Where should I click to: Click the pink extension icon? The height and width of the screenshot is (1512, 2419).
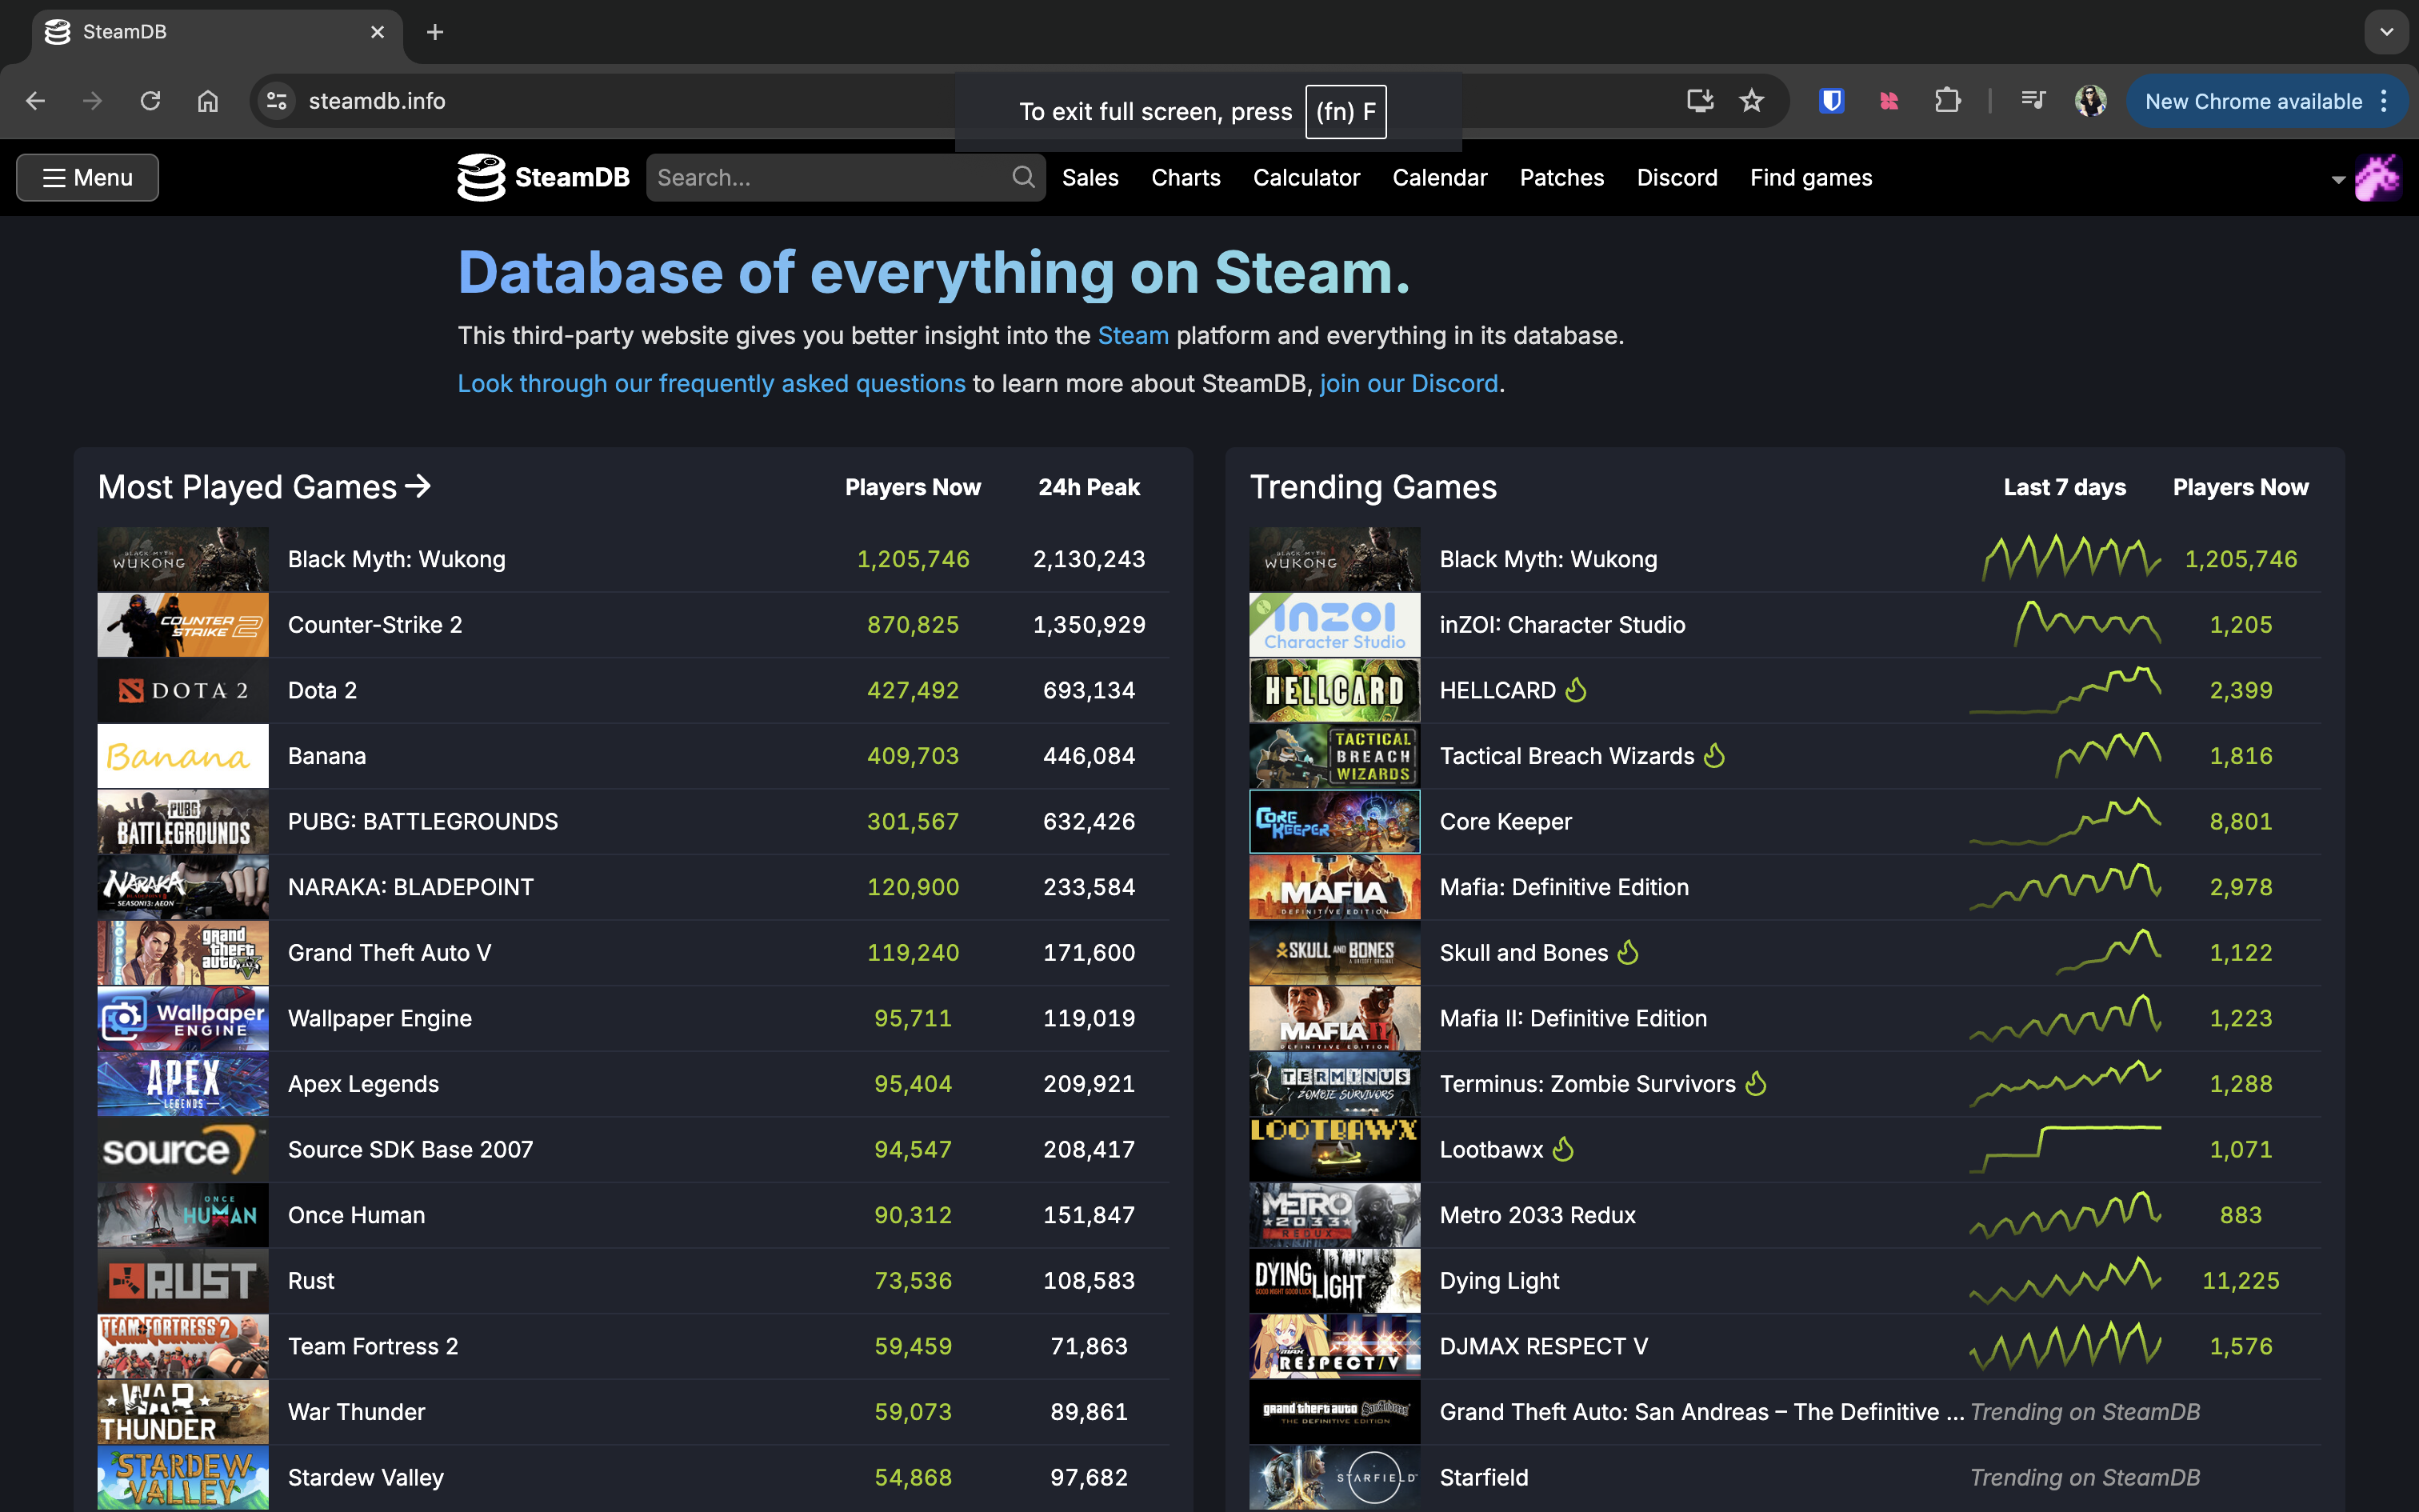tap(1888, 101)
